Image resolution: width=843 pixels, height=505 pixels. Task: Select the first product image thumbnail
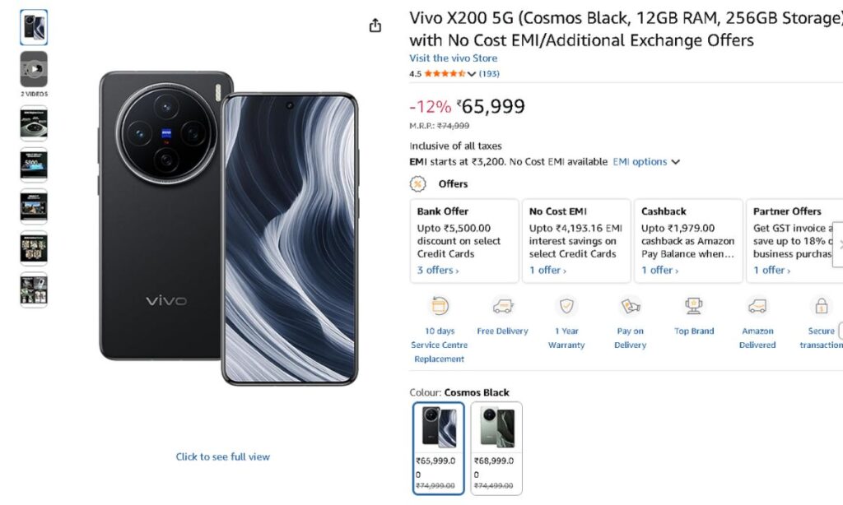click(x=34, y=27)
